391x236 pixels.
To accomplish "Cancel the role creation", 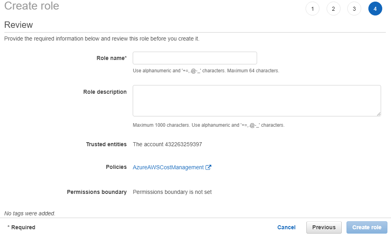I will [286, 227].
